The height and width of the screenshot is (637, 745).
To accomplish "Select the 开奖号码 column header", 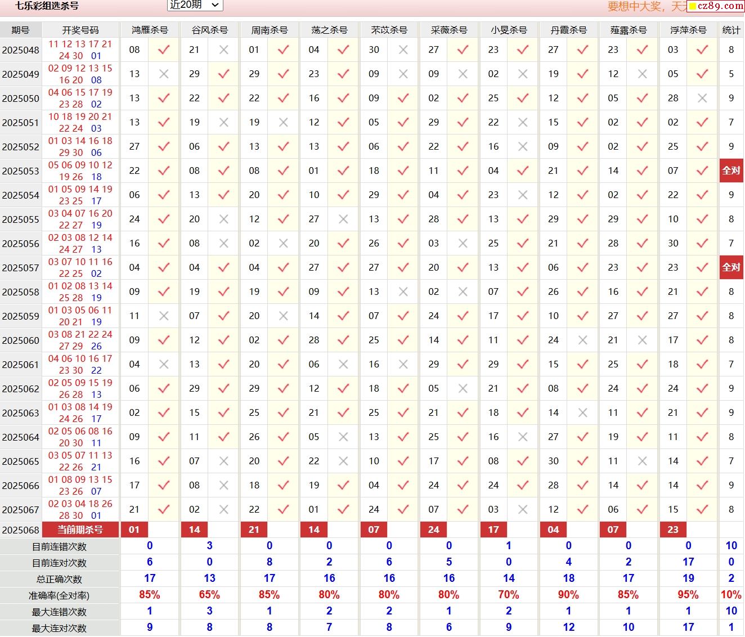I will (80, 30).
